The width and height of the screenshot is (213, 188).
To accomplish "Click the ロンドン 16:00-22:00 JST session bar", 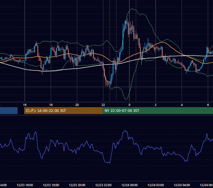I will pos(63,111).
